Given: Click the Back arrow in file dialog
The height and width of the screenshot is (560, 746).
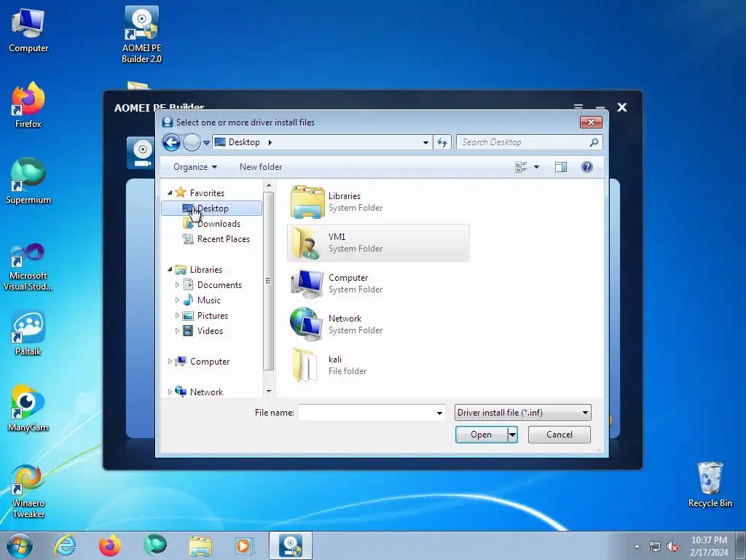Looking at the screenshot, I should click(x=171, y=142).
